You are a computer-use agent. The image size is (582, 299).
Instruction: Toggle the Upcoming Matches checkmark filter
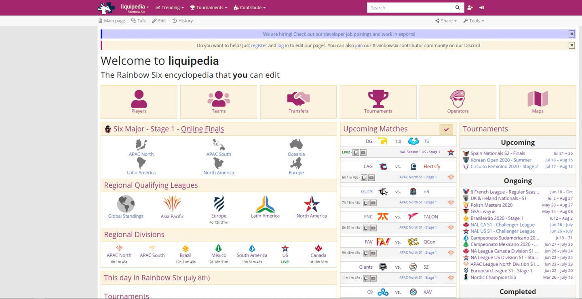pos(446,129)
